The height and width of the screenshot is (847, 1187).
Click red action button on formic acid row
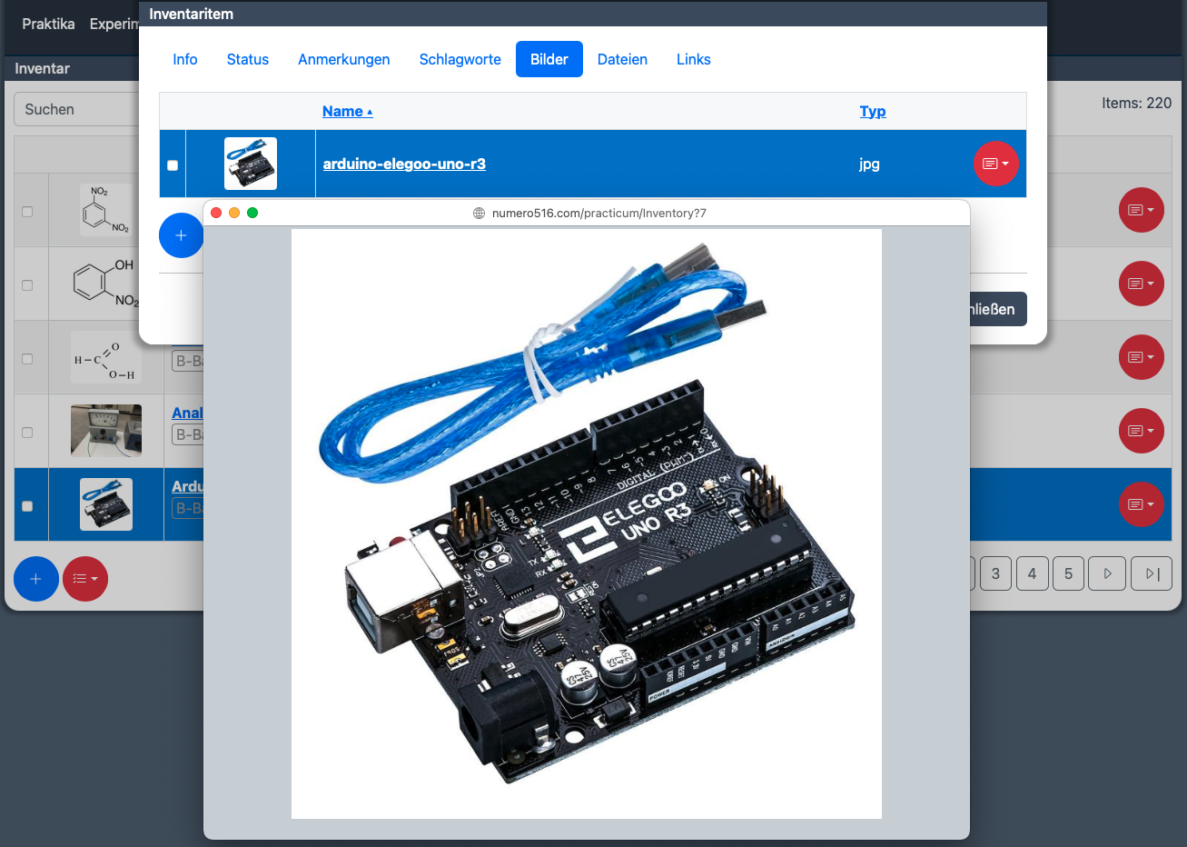pyautogui.click(x=1141, y=357)
